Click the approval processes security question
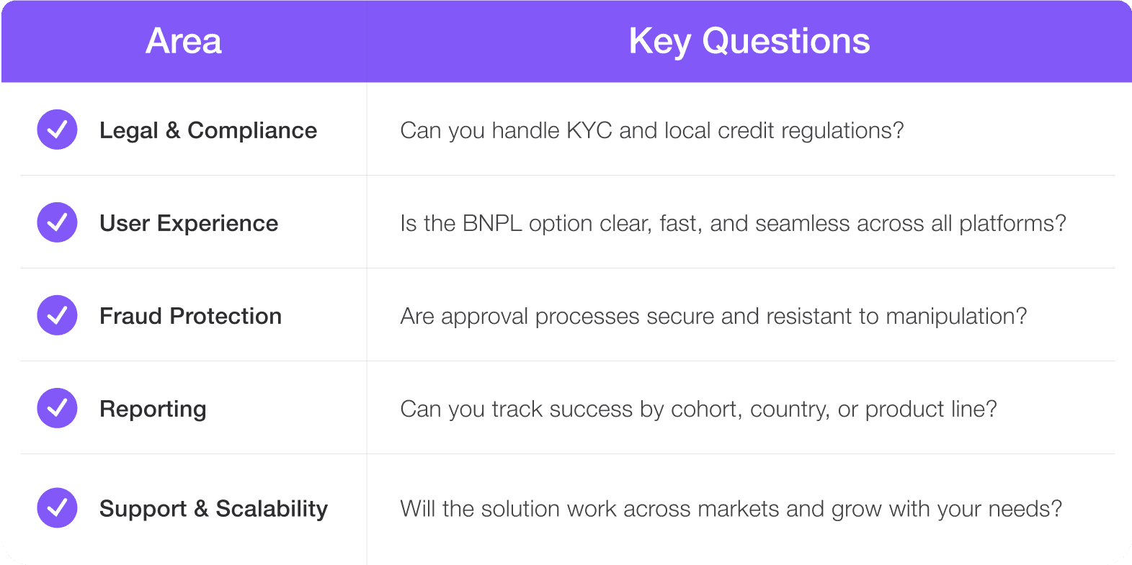 point(713,316)
